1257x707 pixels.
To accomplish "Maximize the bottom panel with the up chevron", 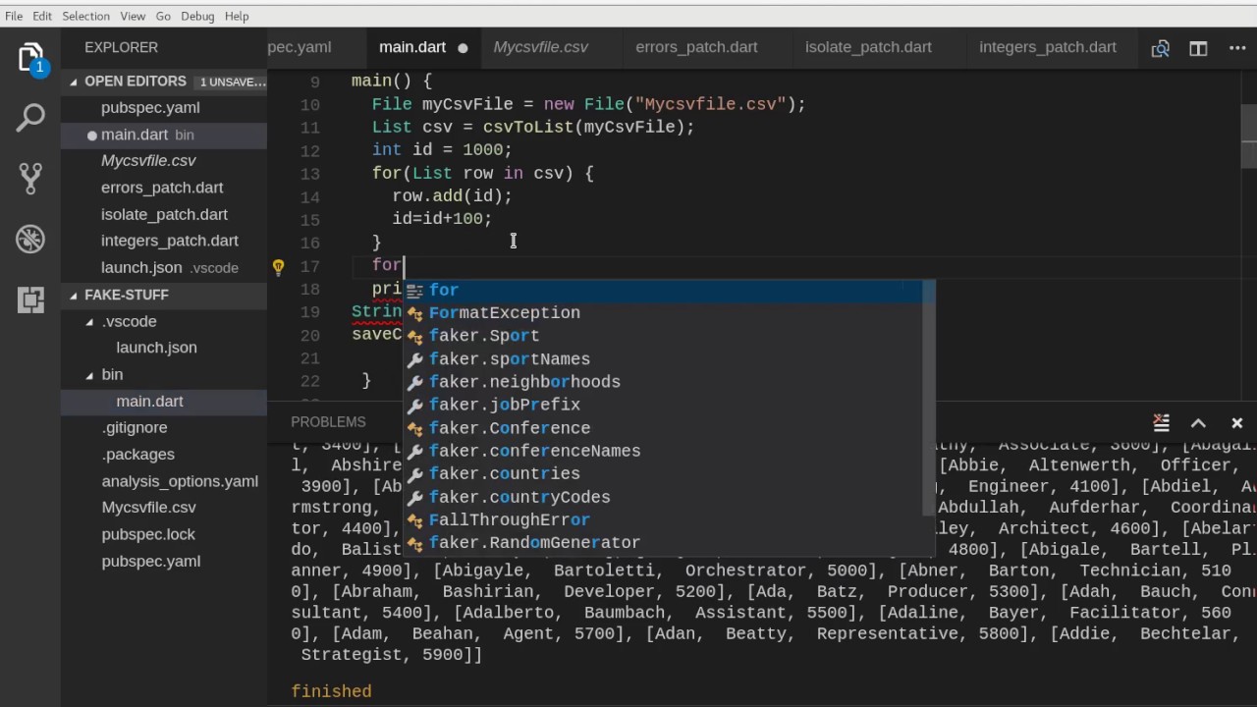I will (1198, 422).
